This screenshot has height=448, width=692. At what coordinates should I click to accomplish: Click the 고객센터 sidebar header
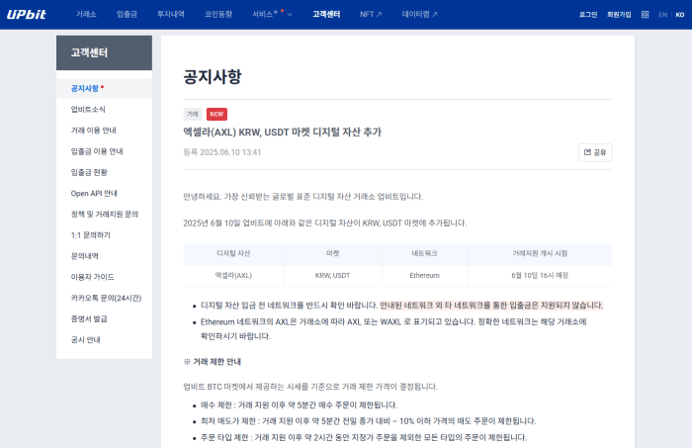pyautogui.click(x=104, y=53)
